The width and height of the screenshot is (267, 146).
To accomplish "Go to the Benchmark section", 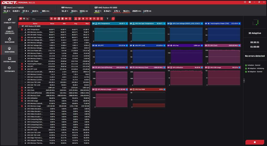I will [10, 40].
